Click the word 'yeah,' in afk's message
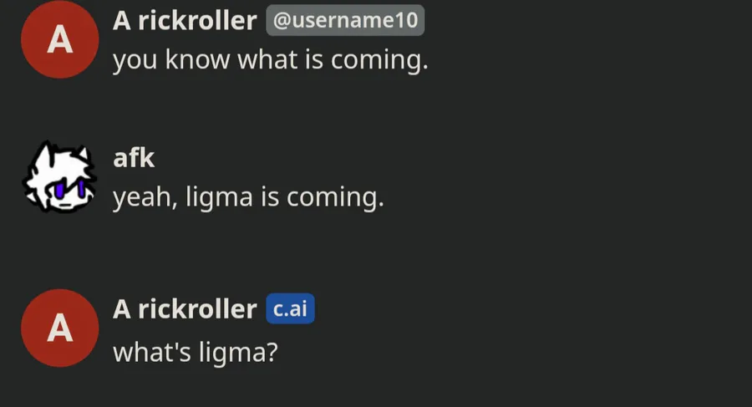The width and height of the screenshot is (752, 407). pos(145,198)
